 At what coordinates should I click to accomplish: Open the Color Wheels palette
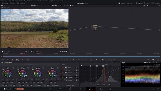pyautogui.click(x=12, y=60)
